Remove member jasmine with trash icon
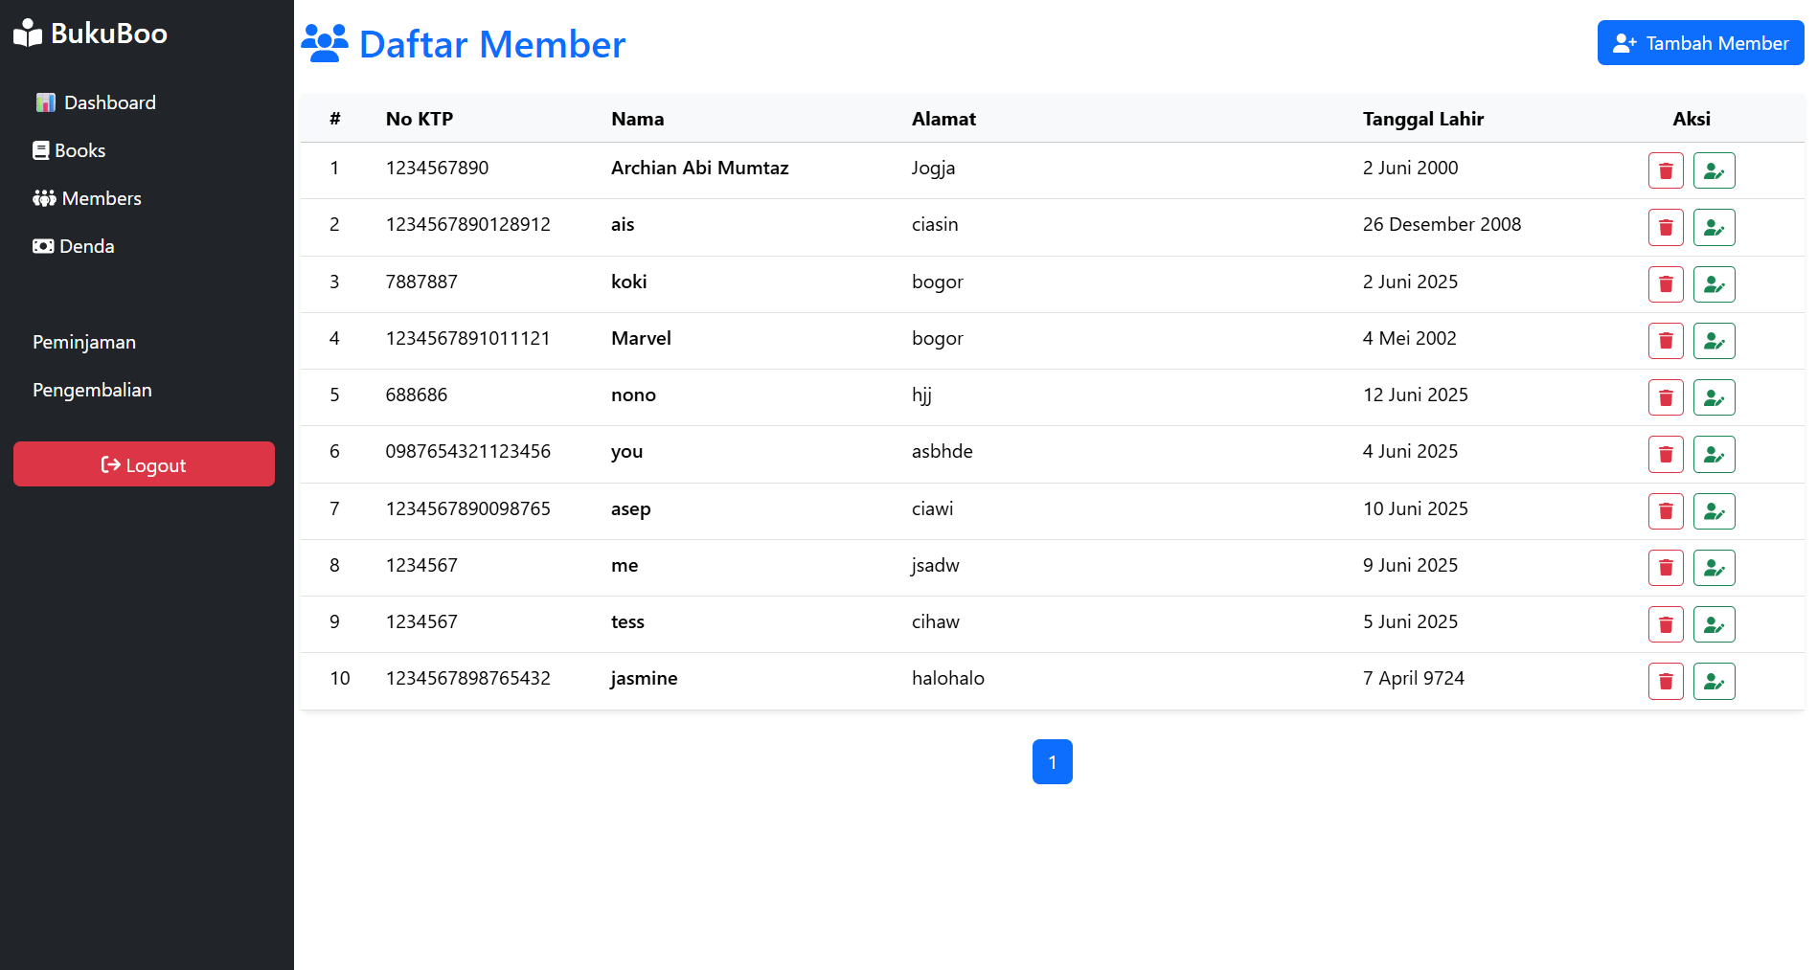The width and height of the screenshot is (1817, 970). coord(1665,682)
